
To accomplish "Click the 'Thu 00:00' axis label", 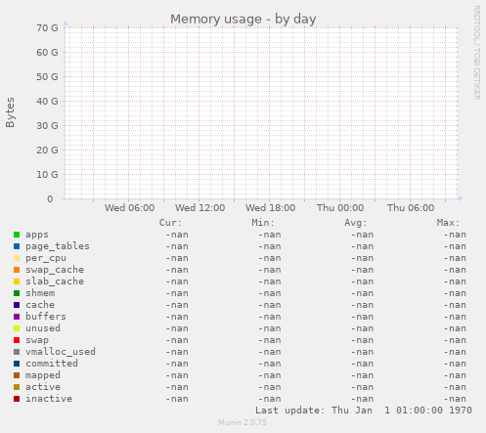I will click(340, 208).
